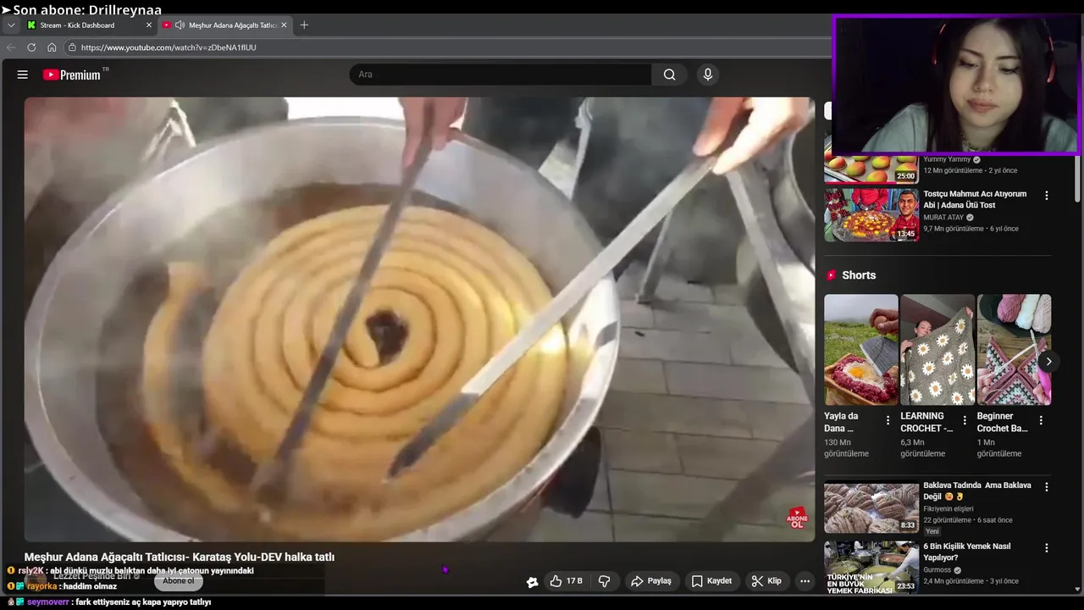Start voice search with microphone icon
The image size is (1084, 610).
(x=708, y=75)
